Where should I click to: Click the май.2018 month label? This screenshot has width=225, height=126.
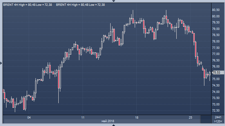pyautogui.click(x=108, y=121)
